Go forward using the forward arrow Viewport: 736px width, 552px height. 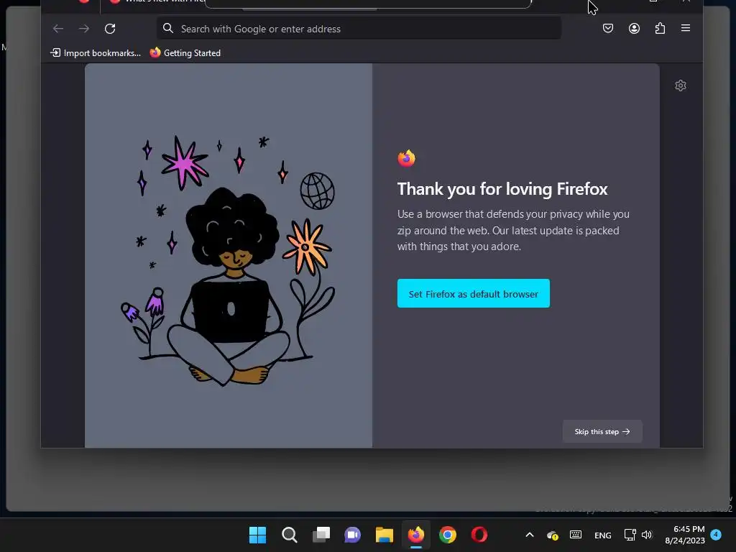pos(84,29)
